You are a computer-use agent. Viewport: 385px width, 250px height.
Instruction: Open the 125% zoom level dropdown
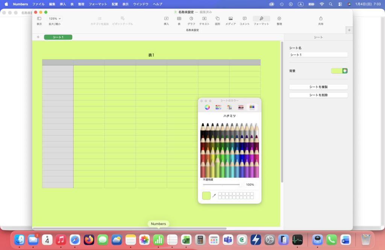point(55,18)
